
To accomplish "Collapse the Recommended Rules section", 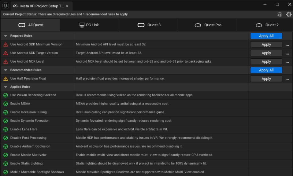I will [6, 70].
